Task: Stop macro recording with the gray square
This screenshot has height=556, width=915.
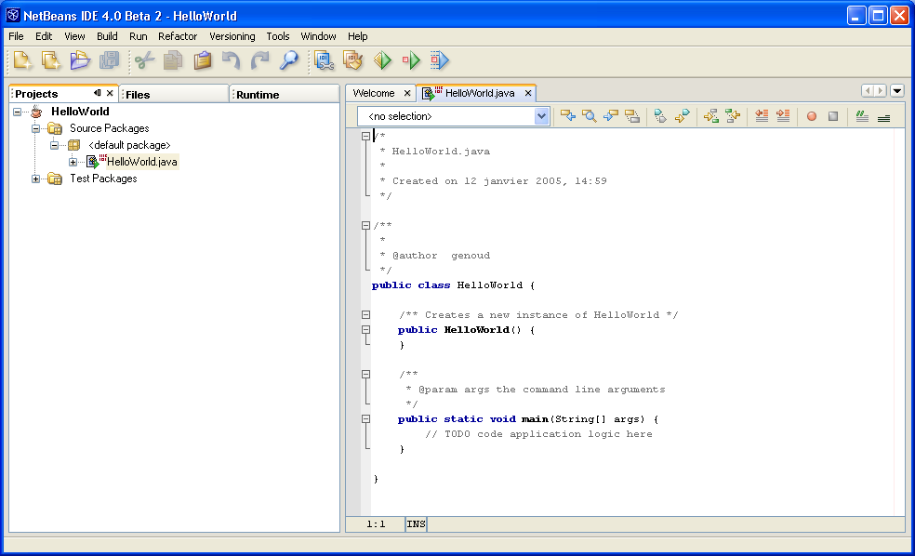Action: point(833,116)
